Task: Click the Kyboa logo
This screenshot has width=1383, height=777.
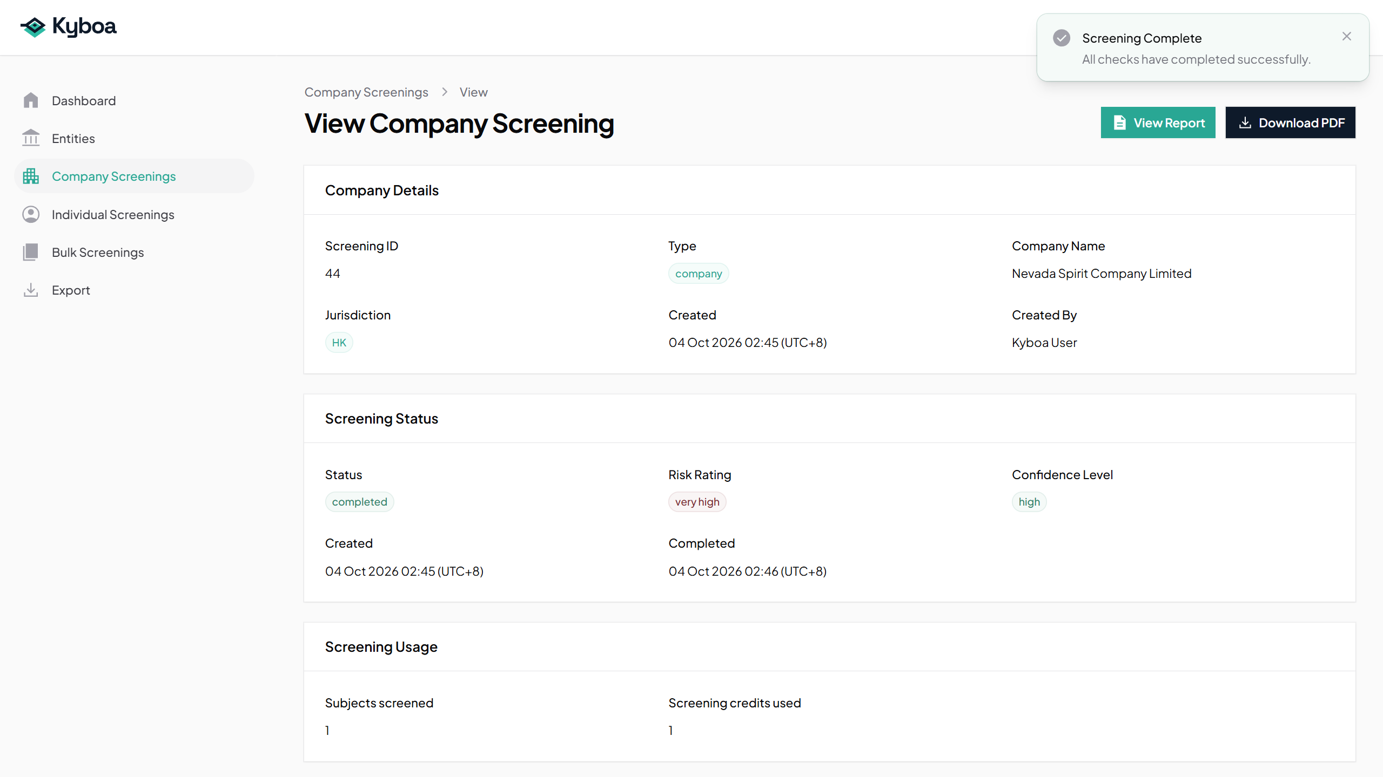Action: point(68,26)
